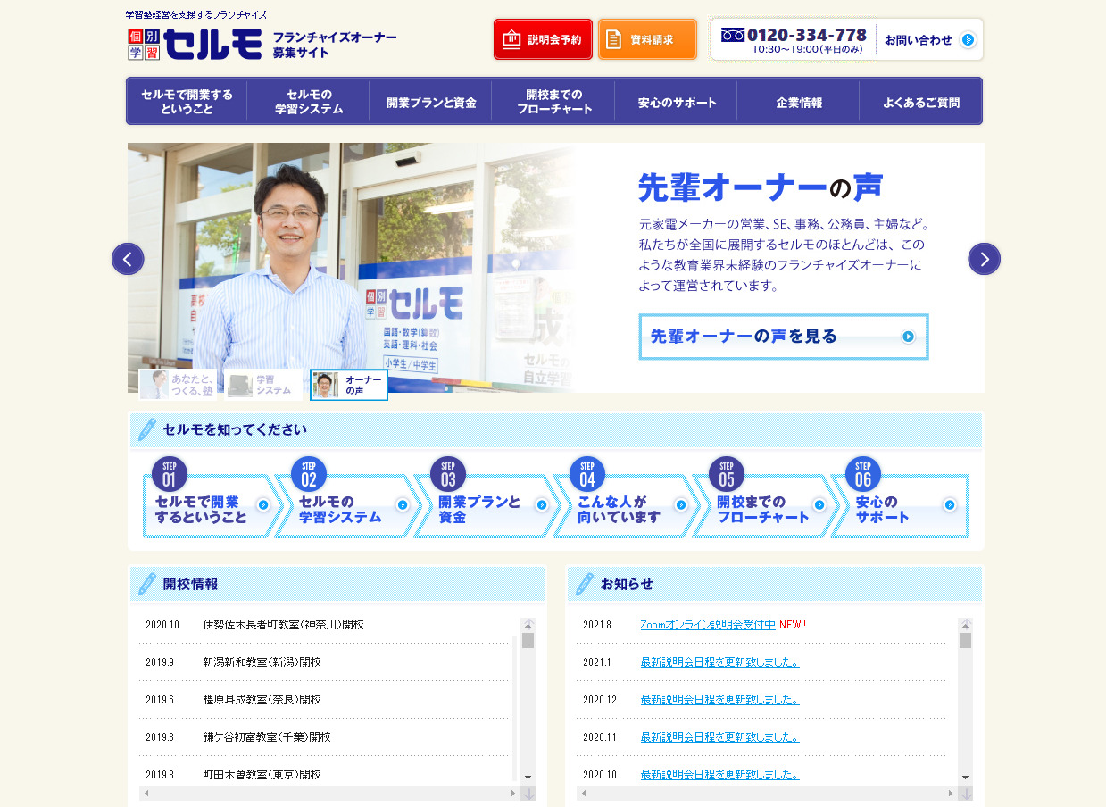Open 安心のサポート navigation item

point(677,101)
